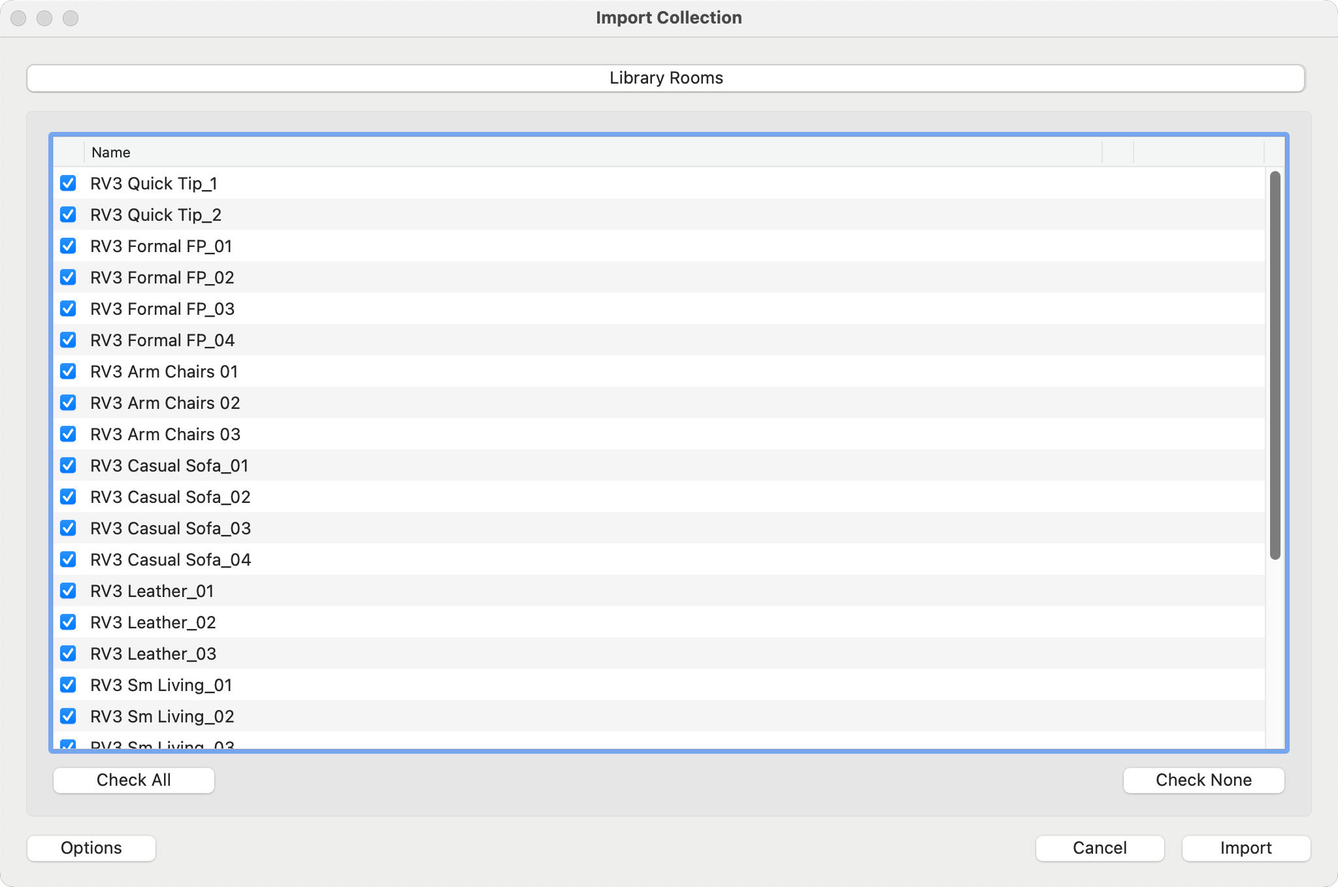Click the Name column header
The width and height of the screenshot is (1338, 887).
111,153
